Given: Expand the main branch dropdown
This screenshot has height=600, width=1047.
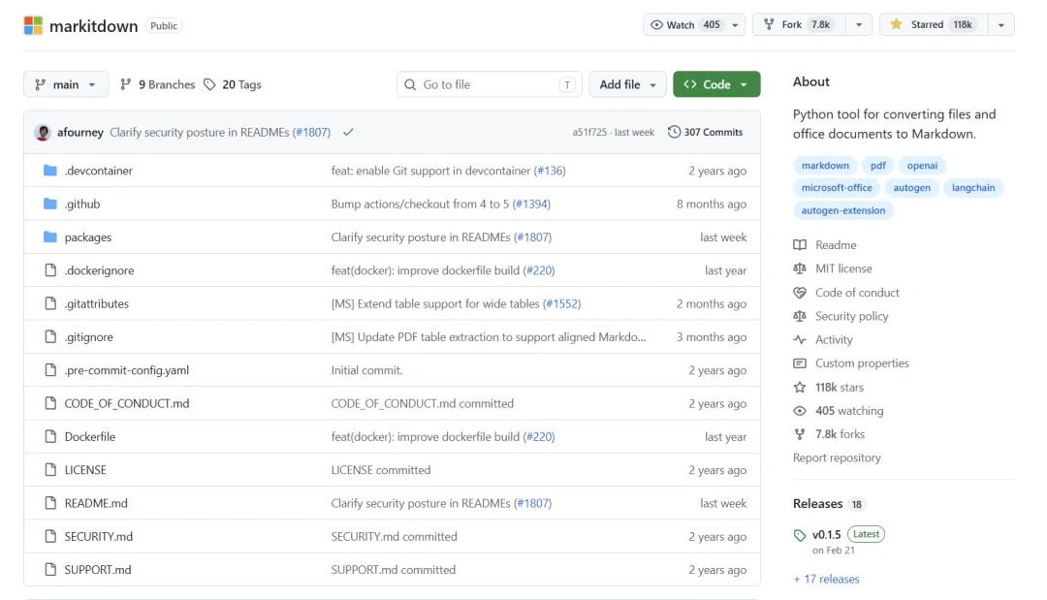Looking at the screenshot, I should tap(65, 84).
